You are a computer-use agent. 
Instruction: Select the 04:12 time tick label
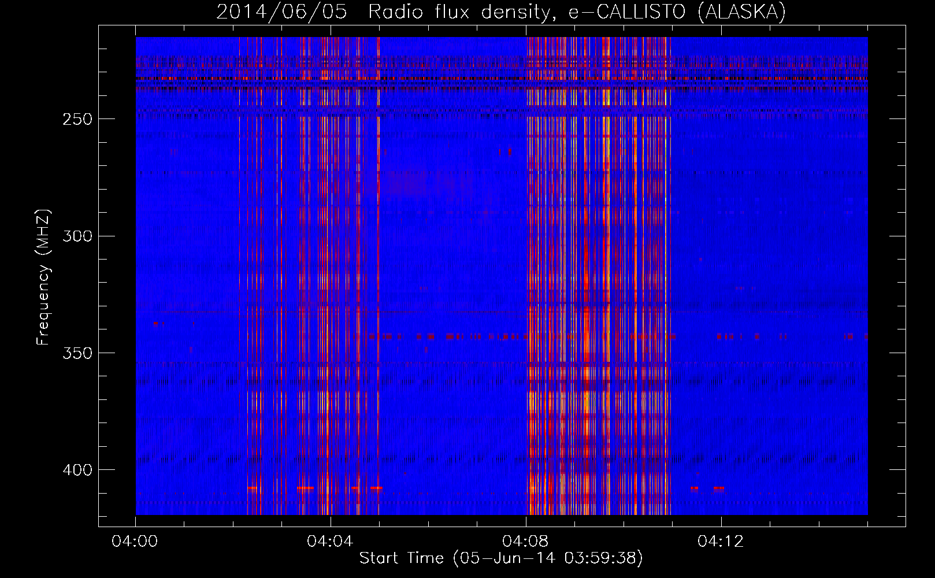[x=721, y=542]
